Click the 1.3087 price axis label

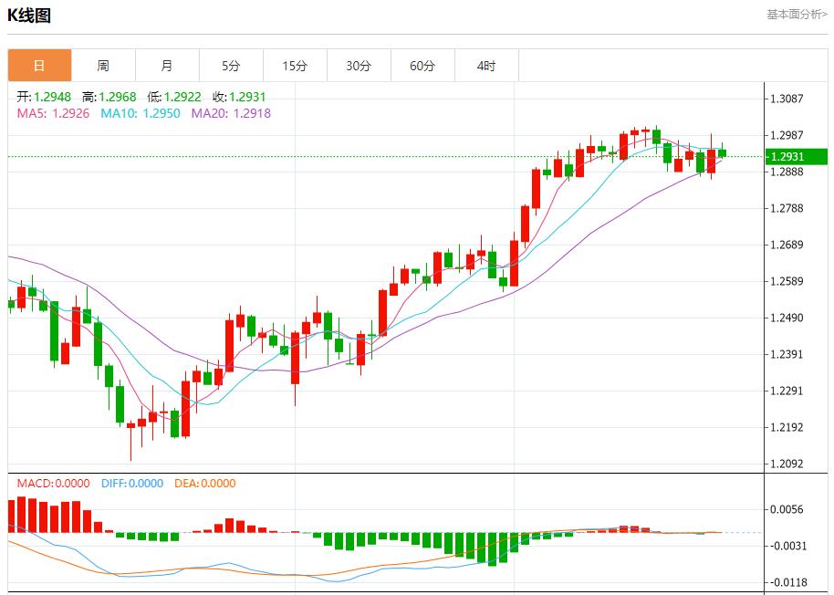787,99
